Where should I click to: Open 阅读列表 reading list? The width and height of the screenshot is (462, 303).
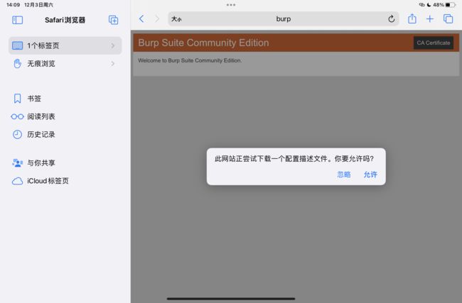[65, 116]
